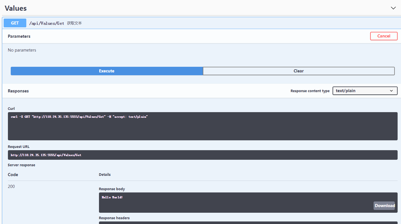Click the Values section heading
Viewport: 401px width, 224px height.
(16, 8)
